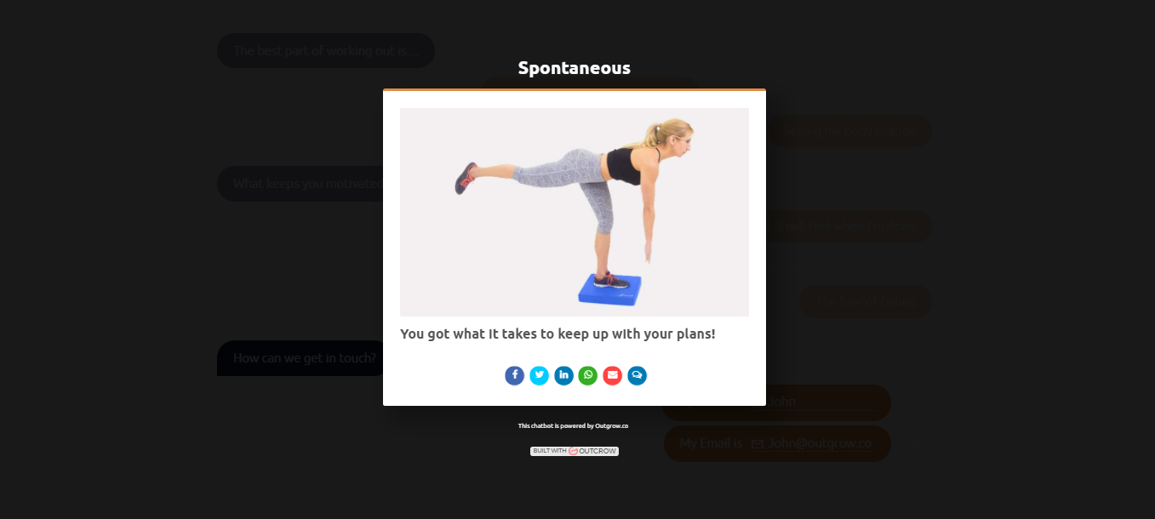Click the 'How can we get in touch?' bubble

(305, 358)
